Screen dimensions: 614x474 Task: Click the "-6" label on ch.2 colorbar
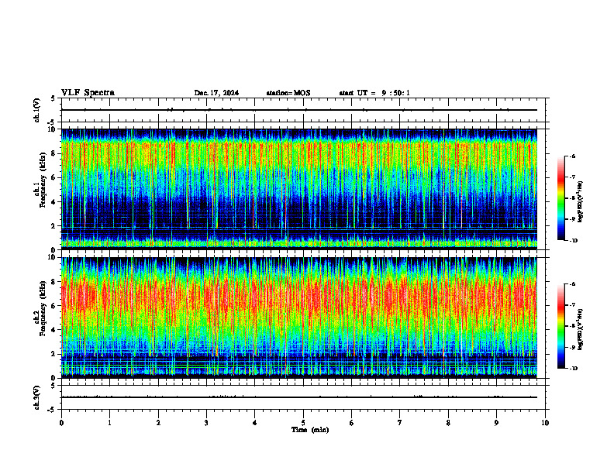click(573, 284)
